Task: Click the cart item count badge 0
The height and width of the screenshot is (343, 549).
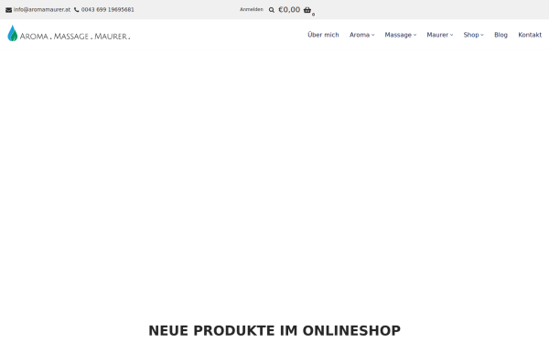Action: tap(313, 15)
